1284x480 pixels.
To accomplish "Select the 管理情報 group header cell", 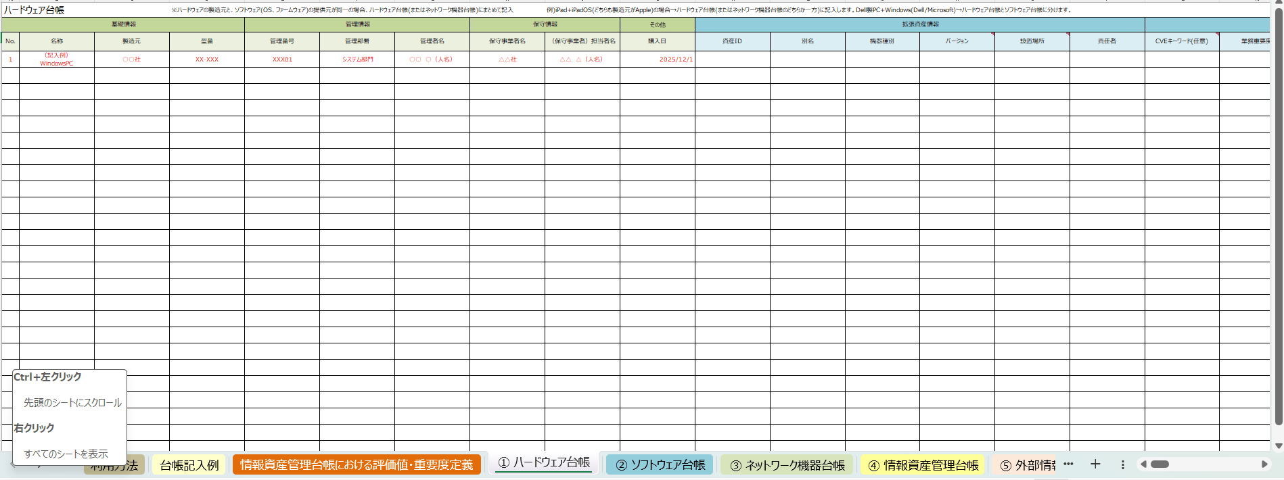I will coord(357,24).
